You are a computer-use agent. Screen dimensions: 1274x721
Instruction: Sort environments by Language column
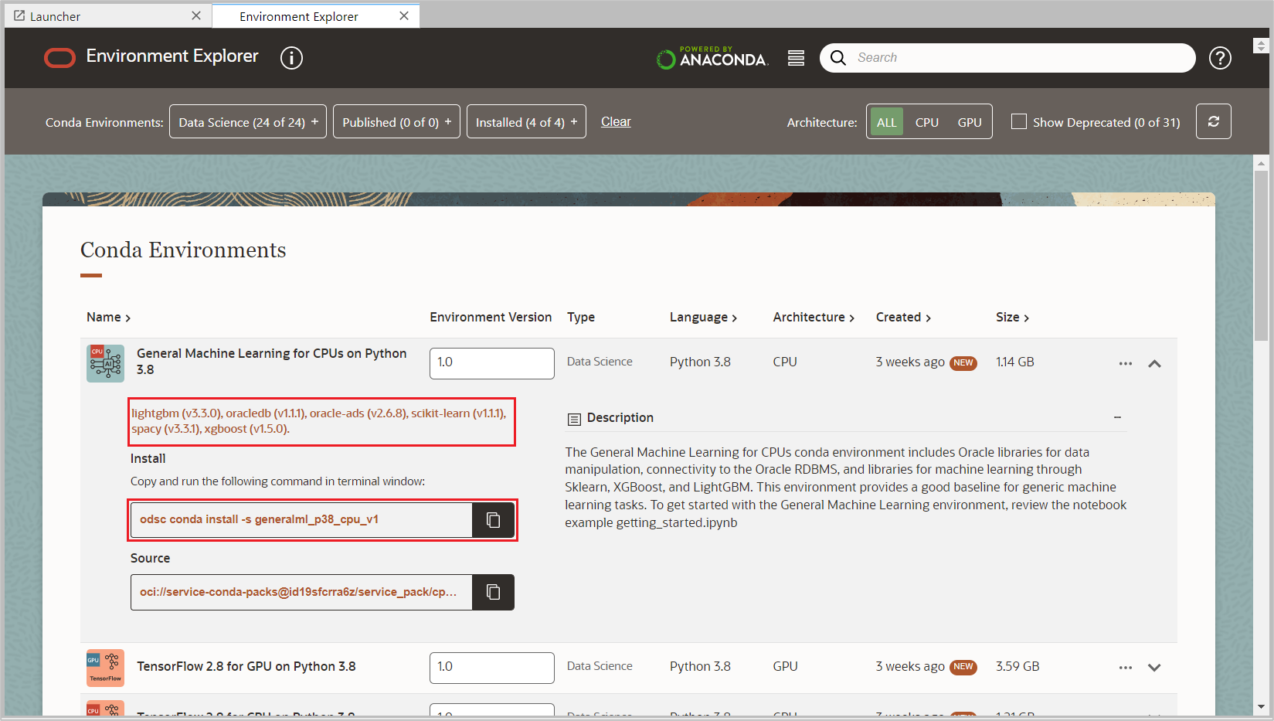[x=703, y=318]
